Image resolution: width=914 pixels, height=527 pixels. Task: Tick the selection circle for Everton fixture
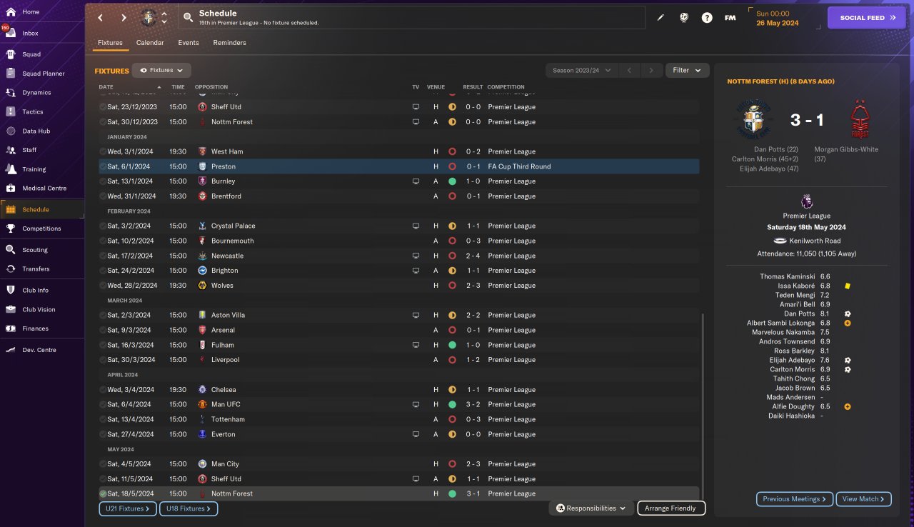click(x=103, y=434)
